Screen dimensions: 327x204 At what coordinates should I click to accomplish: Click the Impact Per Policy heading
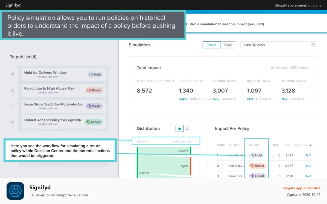click(232, 128)
